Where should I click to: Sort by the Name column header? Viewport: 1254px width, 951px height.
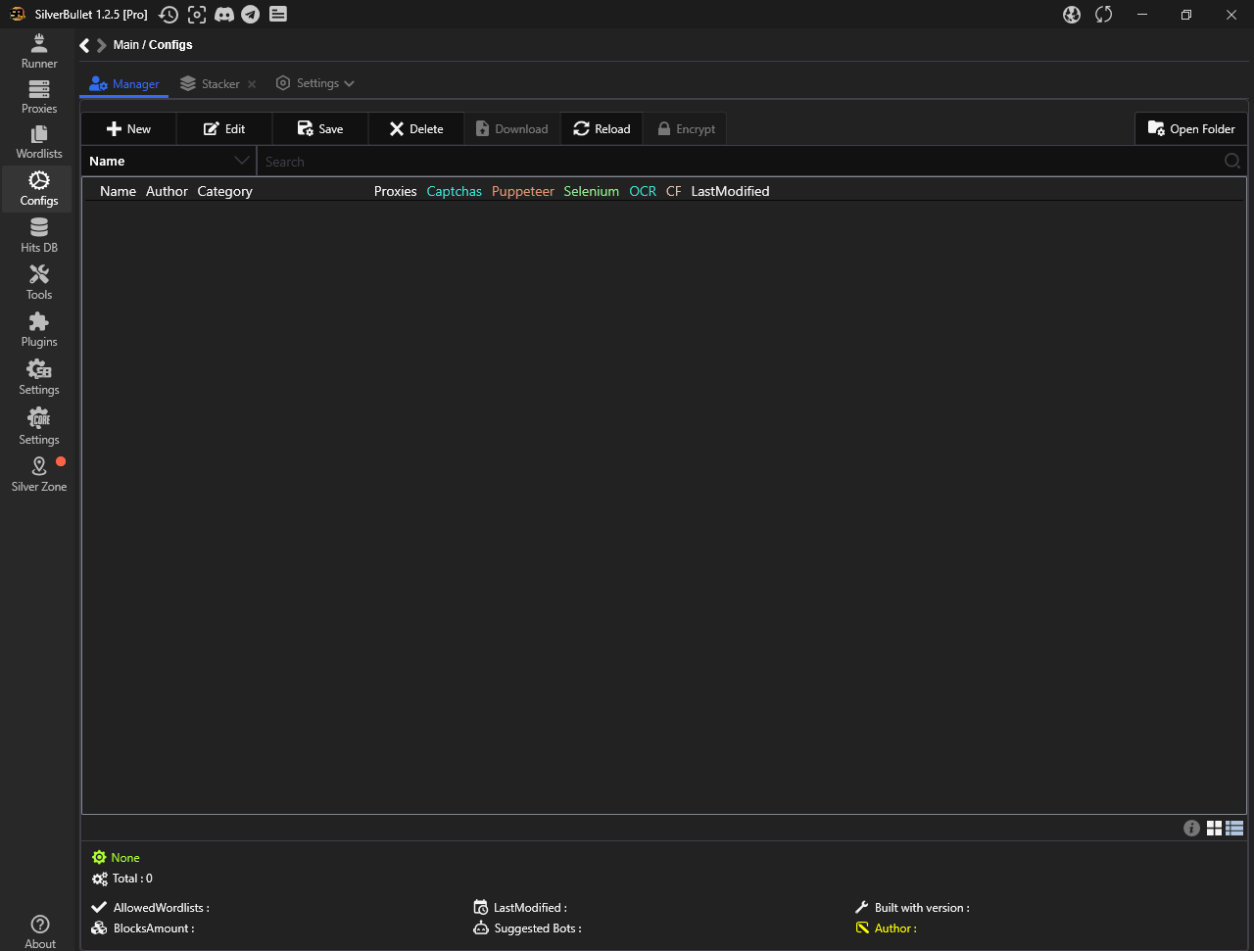[118, 191]
